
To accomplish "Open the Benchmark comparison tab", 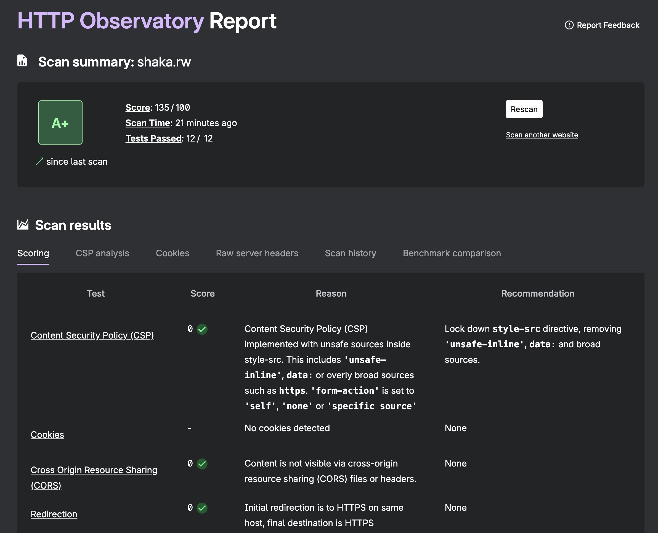I will coord(452,253).
